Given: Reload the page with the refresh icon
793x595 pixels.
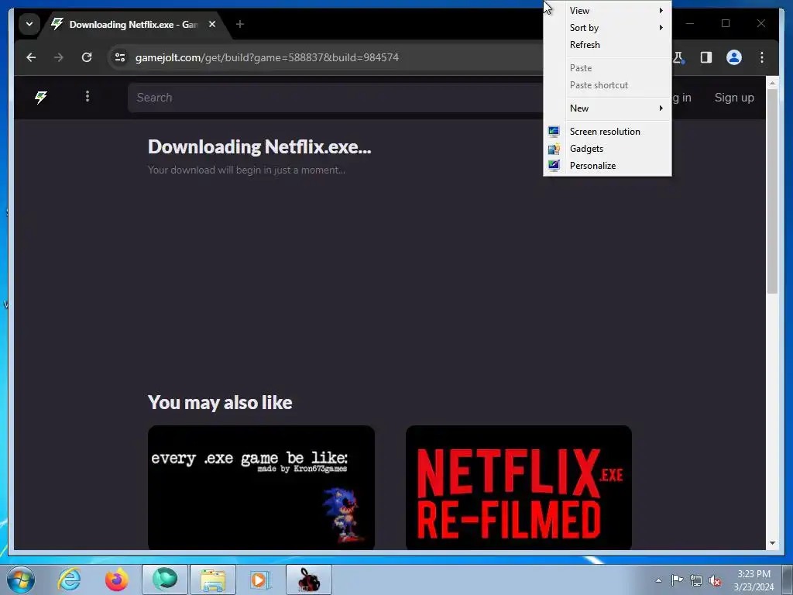Looking at the screenshot, I should click(87, 57).
